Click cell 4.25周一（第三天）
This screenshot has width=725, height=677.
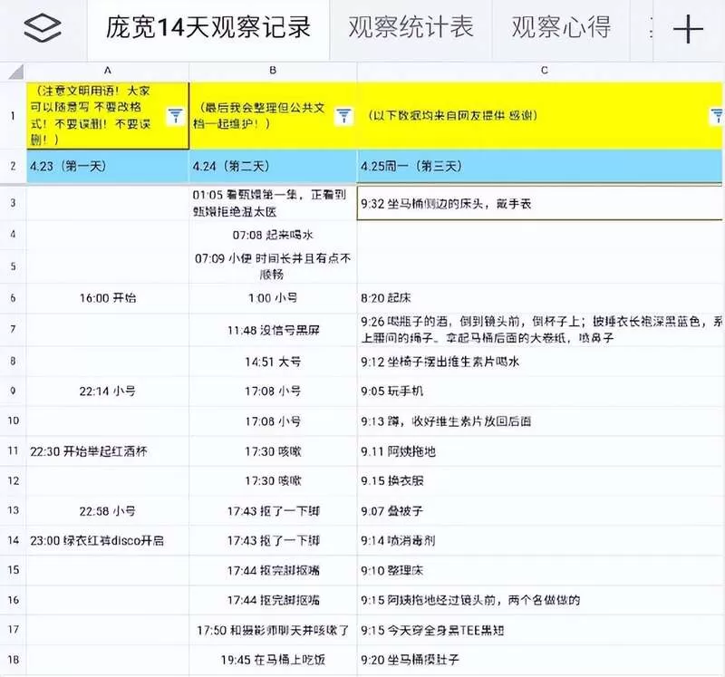coord(540,166)
